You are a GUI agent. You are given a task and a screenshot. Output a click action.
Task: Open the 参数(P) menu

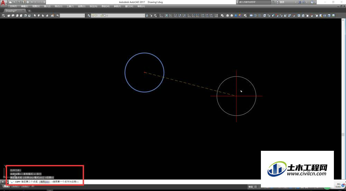(x=117, y=6)
